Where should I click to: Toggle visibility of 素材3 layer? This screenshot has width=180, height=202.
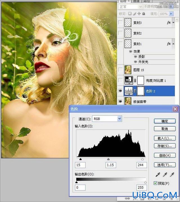(x=120, y=23)
